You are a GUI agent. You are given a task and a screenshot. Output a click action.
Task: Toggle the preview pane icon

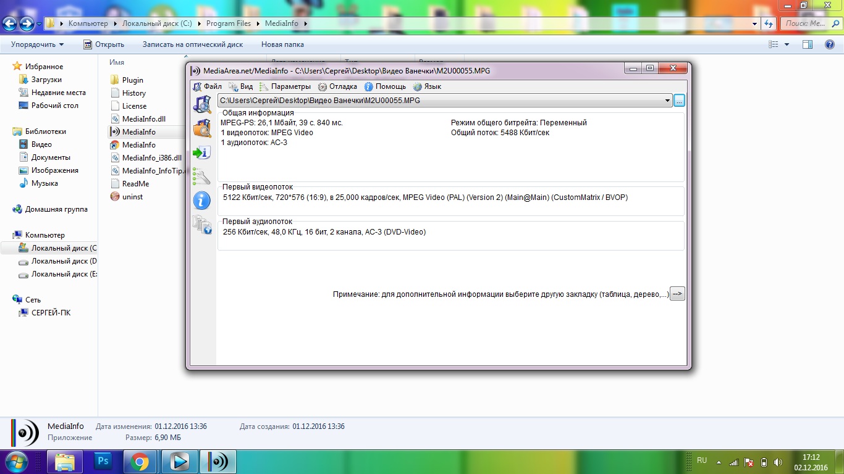click(x=808, y=44)
